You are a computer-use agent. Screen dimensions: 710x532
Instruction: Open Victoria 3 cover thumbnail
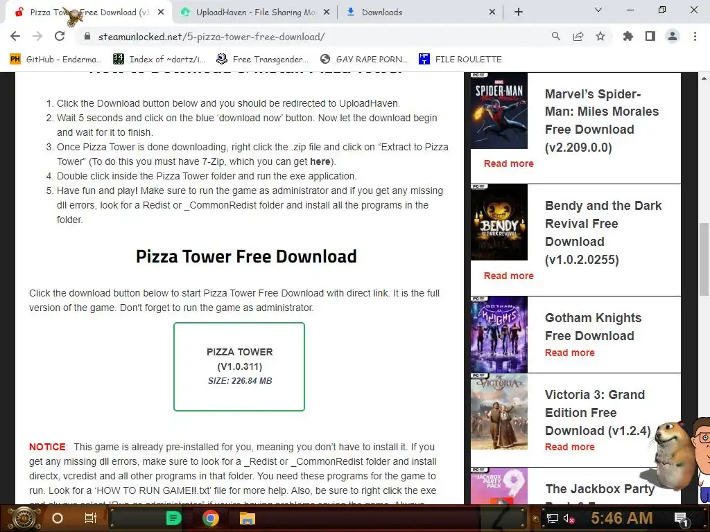pyautogui.click(x=499, y=411)
